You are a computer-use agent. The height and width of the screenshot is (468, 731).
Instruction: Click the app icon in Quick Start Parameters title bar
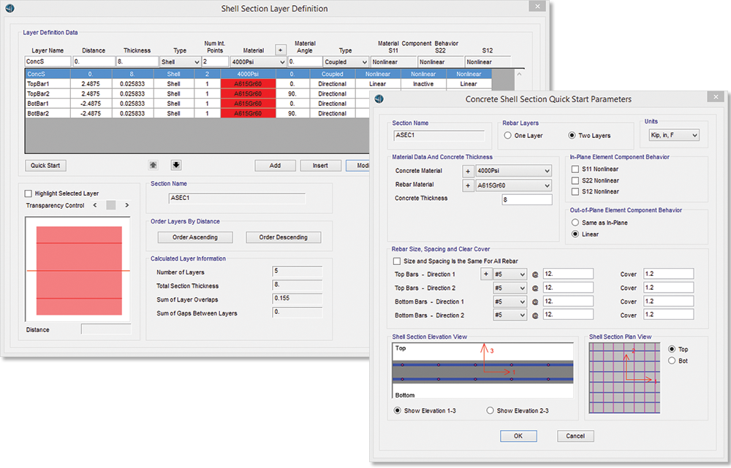[x=379, y=99]
